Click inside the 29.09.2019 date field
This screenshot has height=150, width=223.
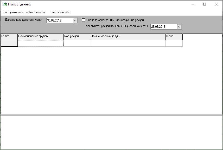[x=163, y=26]
